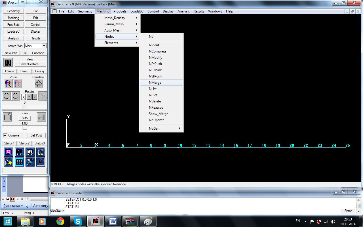Screen dimensions: 363x227
Task: Click the CLS hand icon
Action: 9,162
